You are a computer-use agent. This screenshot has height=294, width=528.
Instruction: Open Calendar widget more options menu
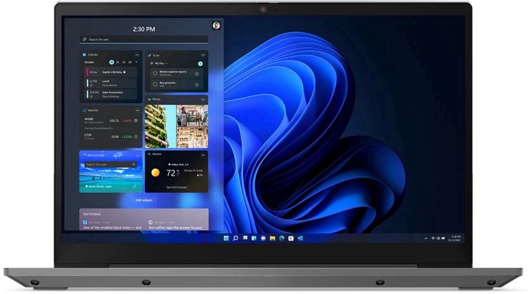(x=137, y=55)
